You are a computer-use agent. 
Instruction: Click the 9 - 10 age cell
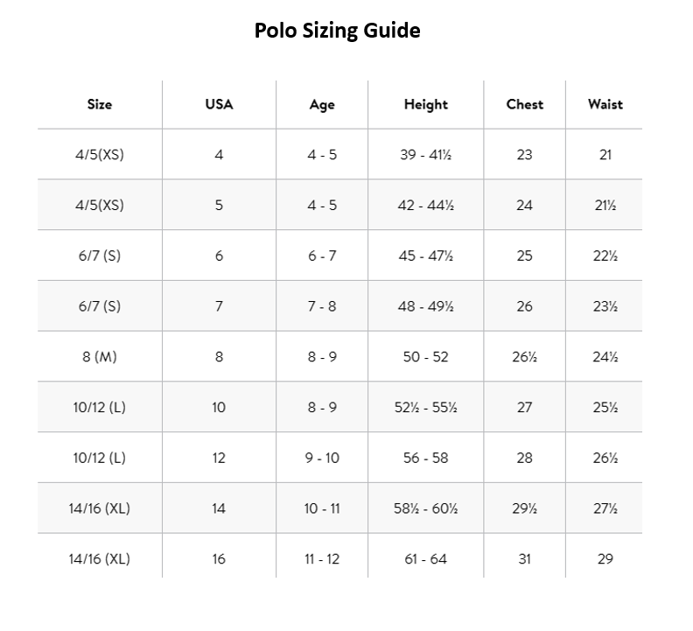(x=322, y=458)
